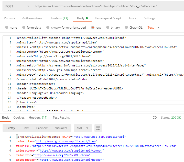Select the none body type radio
Image resolution: width=184 pixels, height=162 pixels.
7,27
